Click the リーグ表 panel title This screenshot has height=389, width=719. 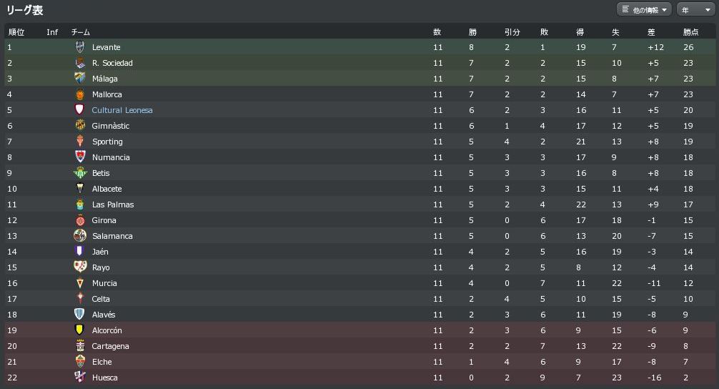25,11
